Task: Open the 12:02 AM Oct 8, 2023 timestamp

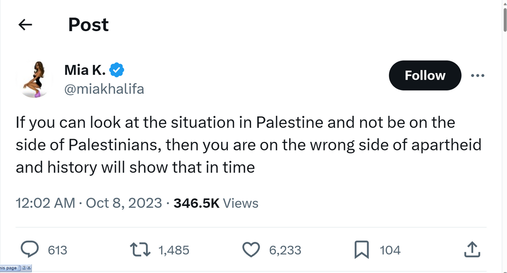Action: pyautogui.click(x=89, y=203)
